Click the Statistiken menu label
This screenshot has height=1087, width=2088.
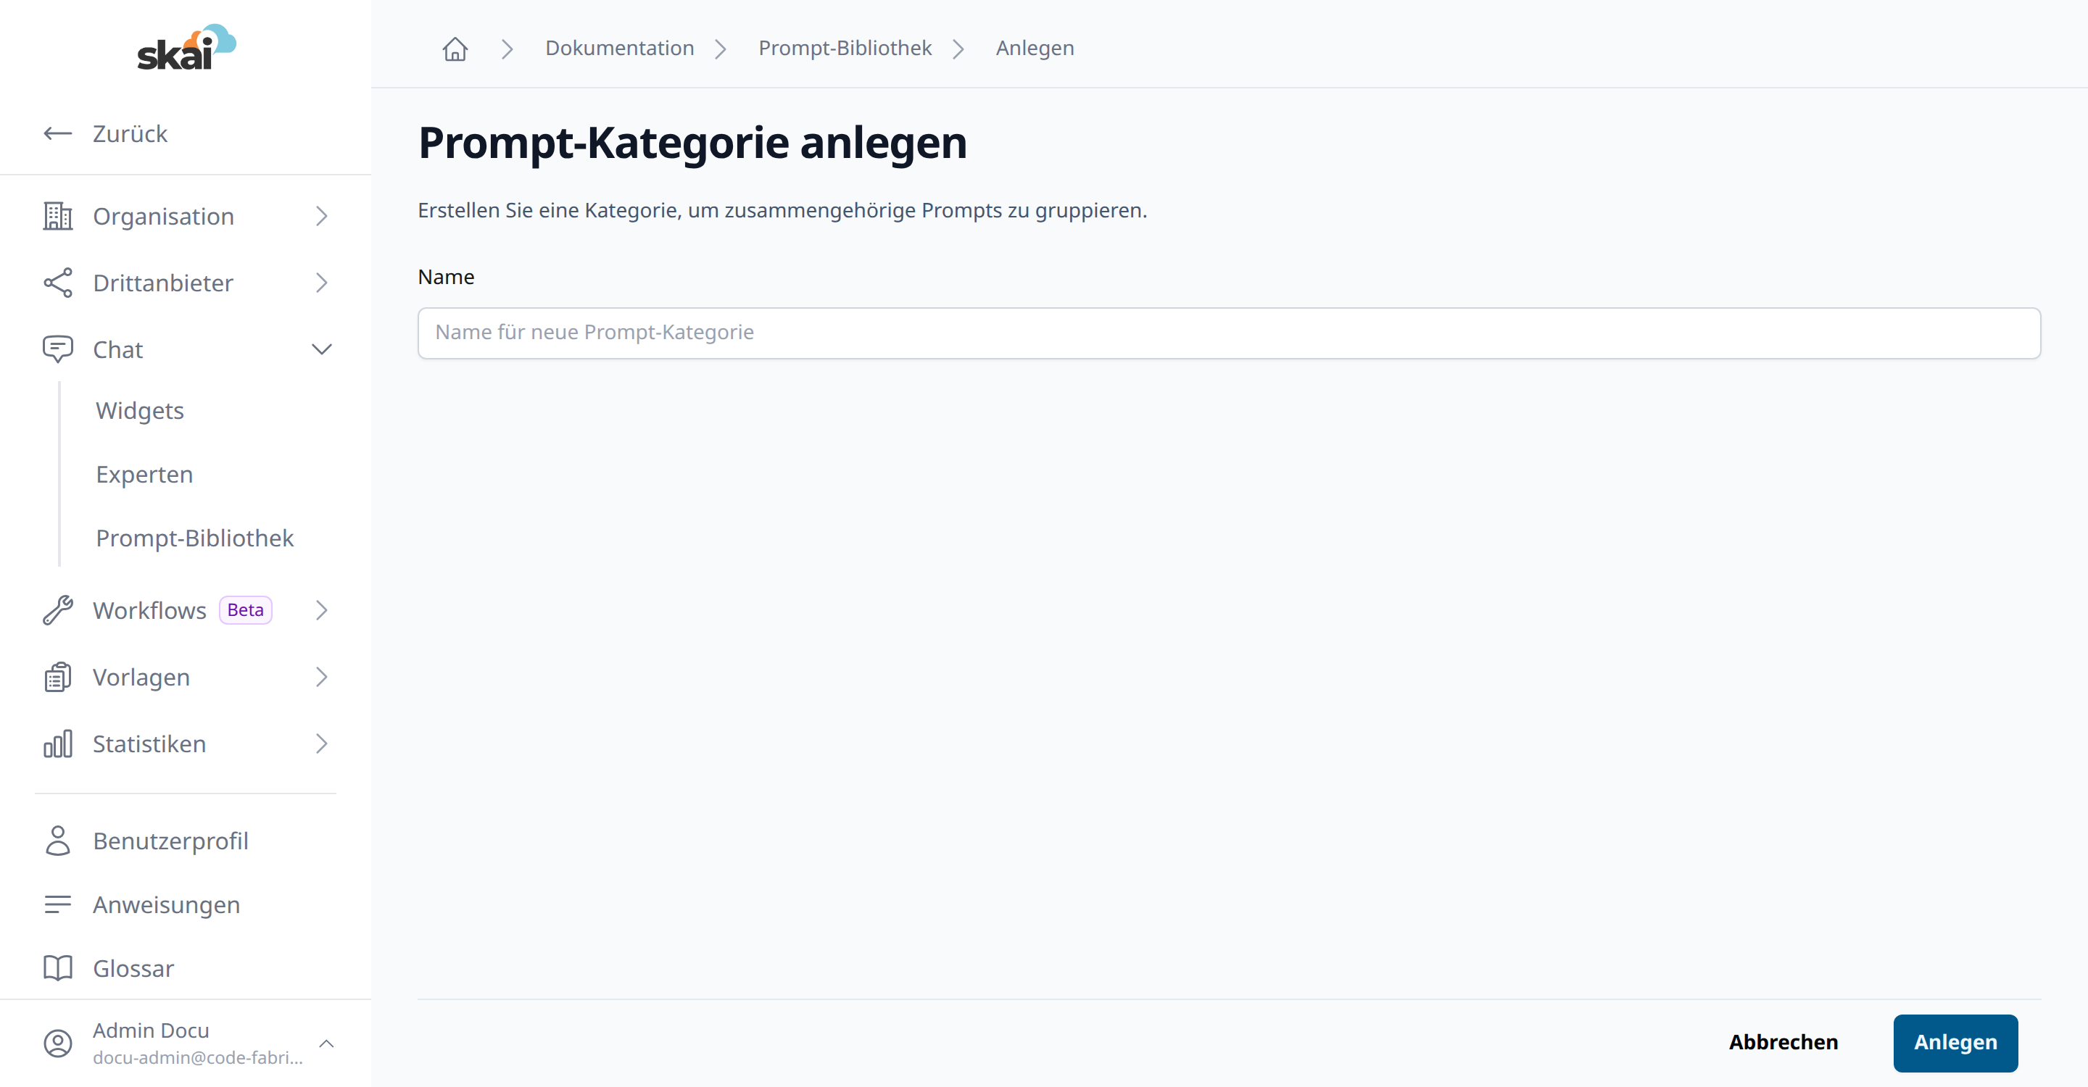(x=149, y=744)
